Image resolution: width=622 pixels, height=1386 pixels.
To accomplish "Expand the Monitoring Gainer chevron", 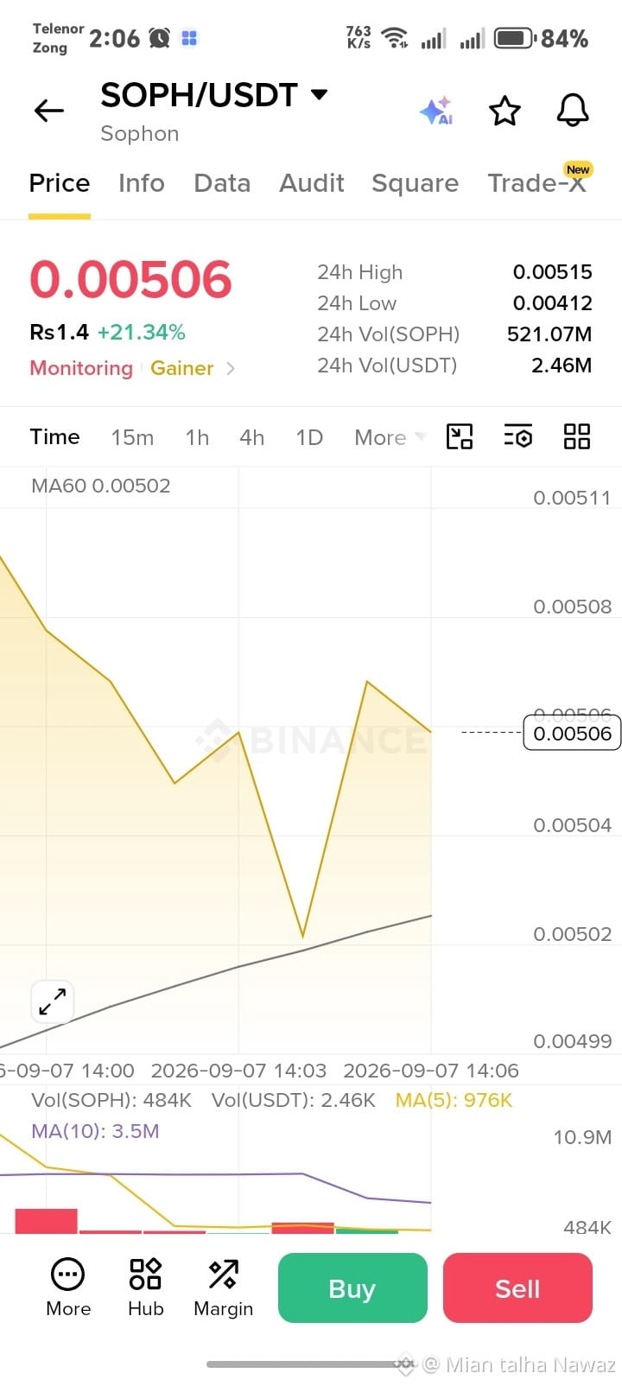I will coord(231,368).
